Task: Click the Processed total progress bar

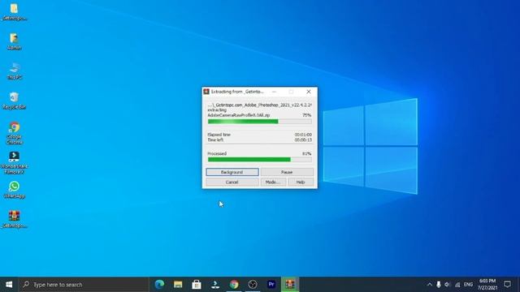Action: click(x=260, y=160)
